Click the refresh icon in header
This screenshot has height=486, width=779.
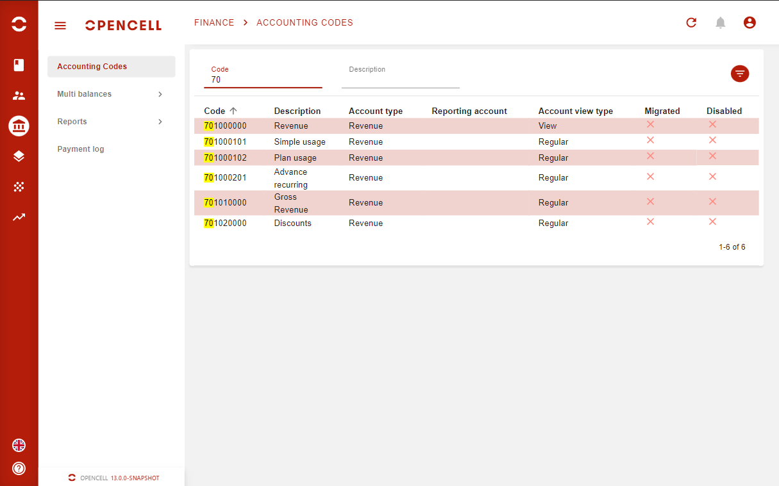tap(691, 23)
